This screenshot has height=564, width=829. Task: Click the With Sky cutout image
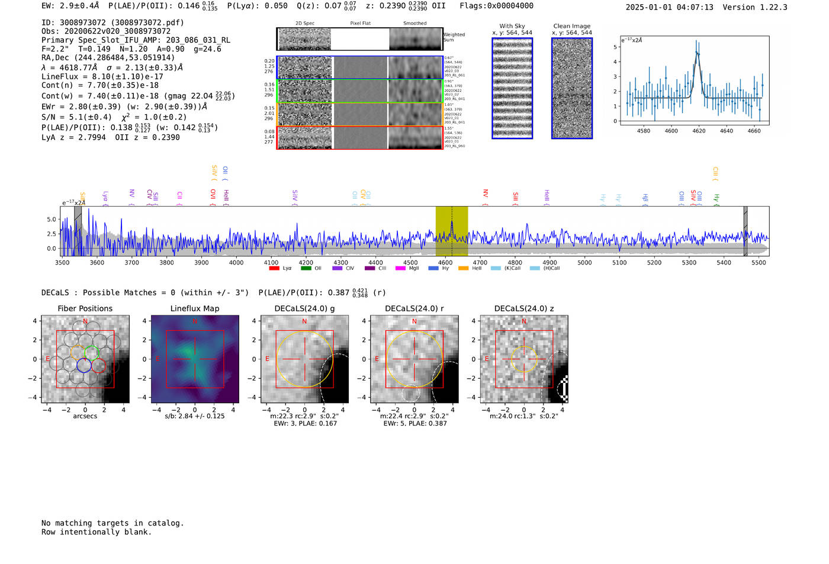512,88
